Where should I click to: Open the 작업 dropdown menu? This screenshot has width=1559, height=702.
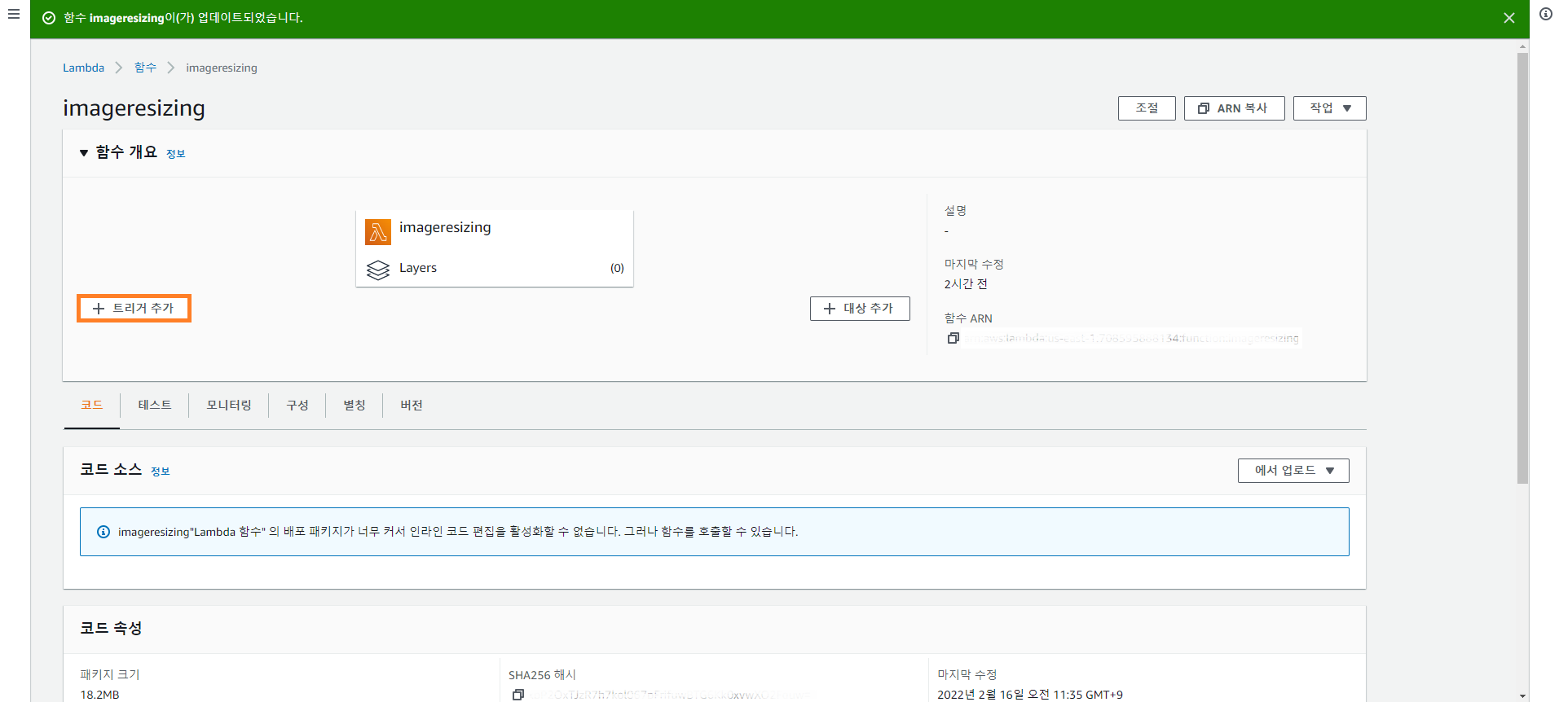[1329, 108]
